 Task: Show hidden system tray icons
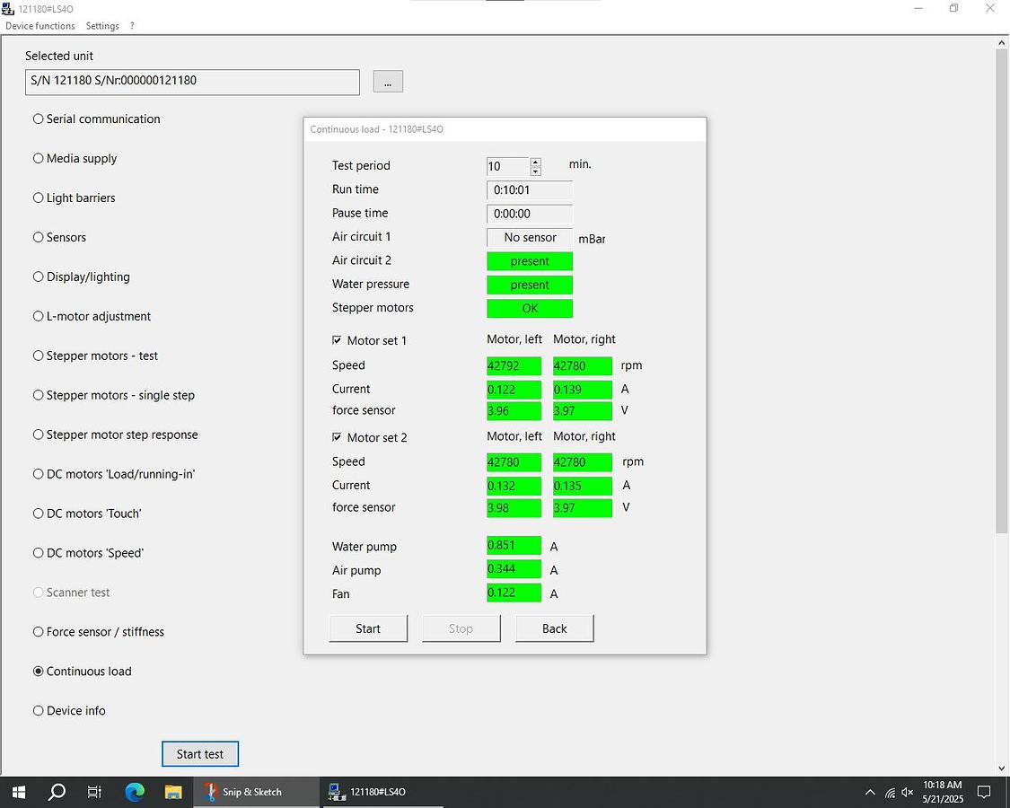click(x=869, y=793)
